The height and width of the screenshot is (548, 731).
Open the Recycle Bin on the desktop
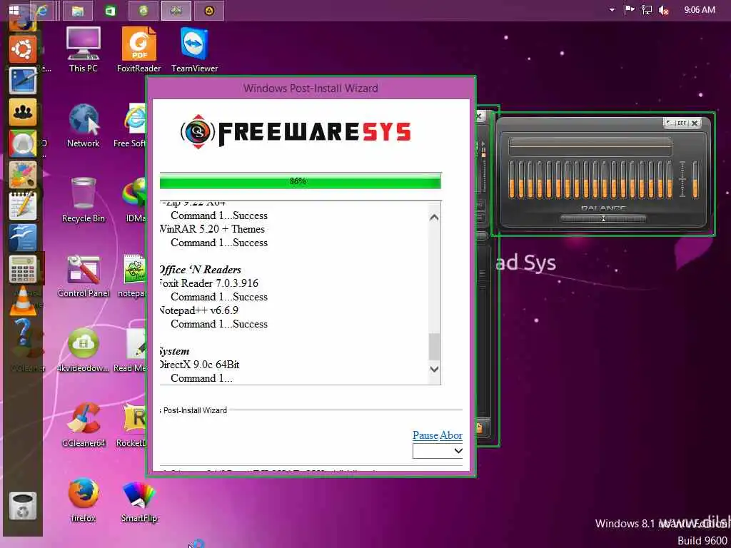pos(83,201)
